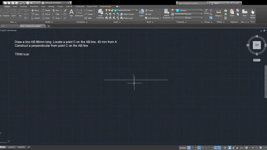Open Layer Properties manager
This screenshot has height=150, width=267.
pos(100,14)
